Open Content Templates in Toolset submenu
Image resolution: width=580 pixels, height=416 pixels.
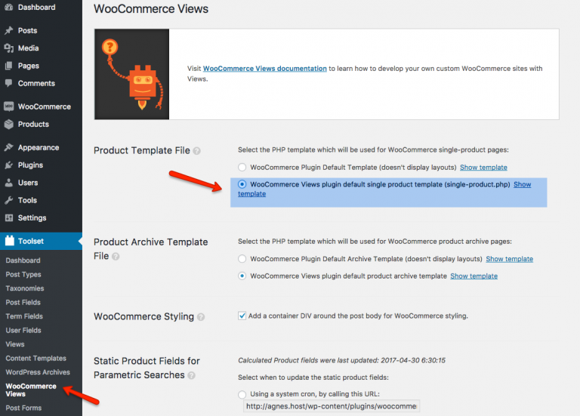pyautogui.click(x=36, y=359)
